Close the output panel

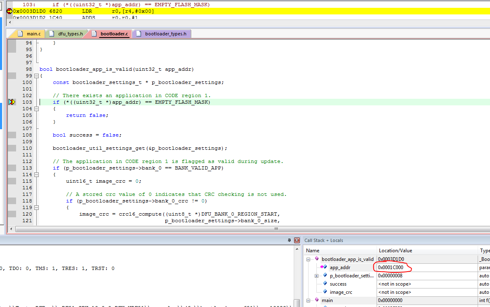click(297, 240)
